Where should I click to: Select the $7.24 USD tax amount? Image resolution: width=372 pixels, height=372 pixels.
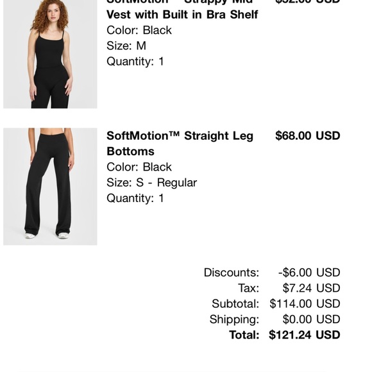pyautogui.click(x=311, y=288)
